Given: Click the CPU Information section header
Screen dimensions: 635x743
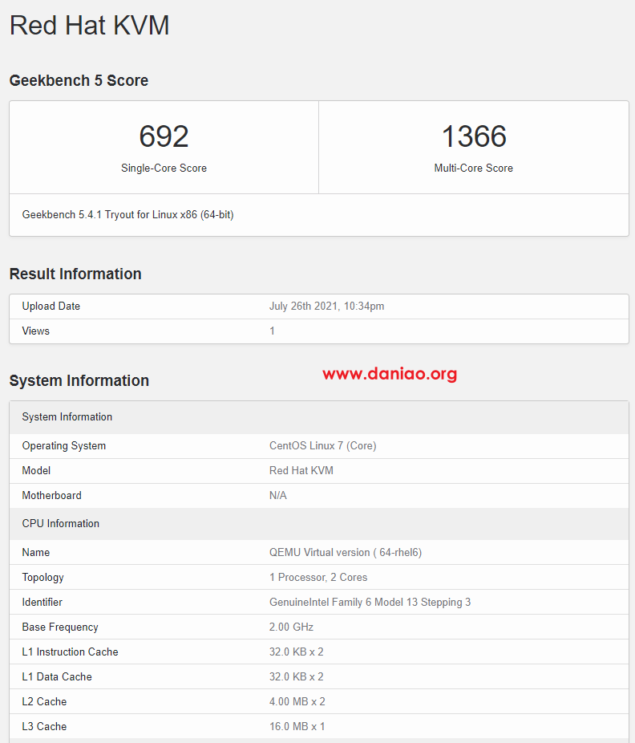Looking at the screenshot, I should coord(319,524).
